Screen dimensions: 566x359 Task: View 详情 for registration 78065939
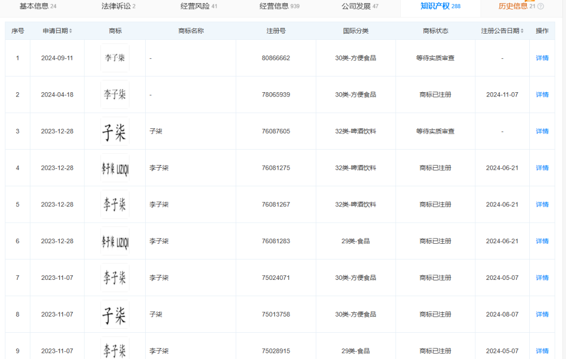pos(542,95)
